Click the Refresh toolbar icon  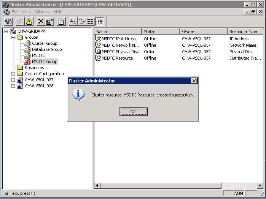tap(61, 22)
